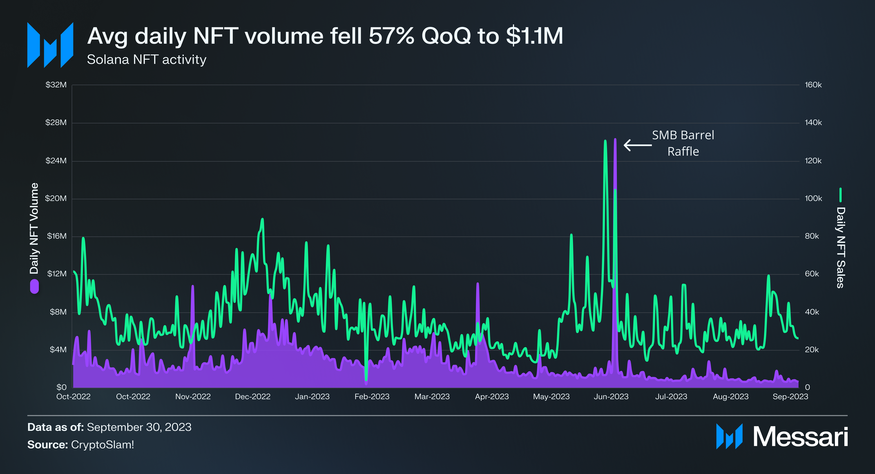Click the chart title about 57% QoQ
The height and width of the screenshot is (474, 875).
click(x=325, y=36)
